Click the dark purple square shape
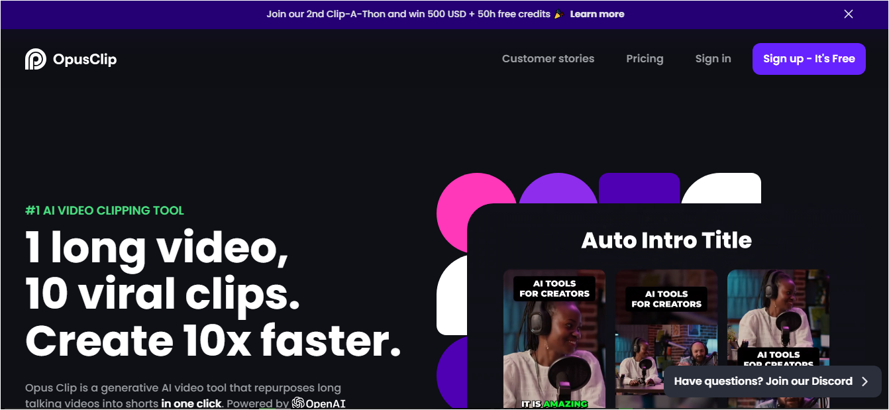The image size is (889, 410). (x=639, y=188)
